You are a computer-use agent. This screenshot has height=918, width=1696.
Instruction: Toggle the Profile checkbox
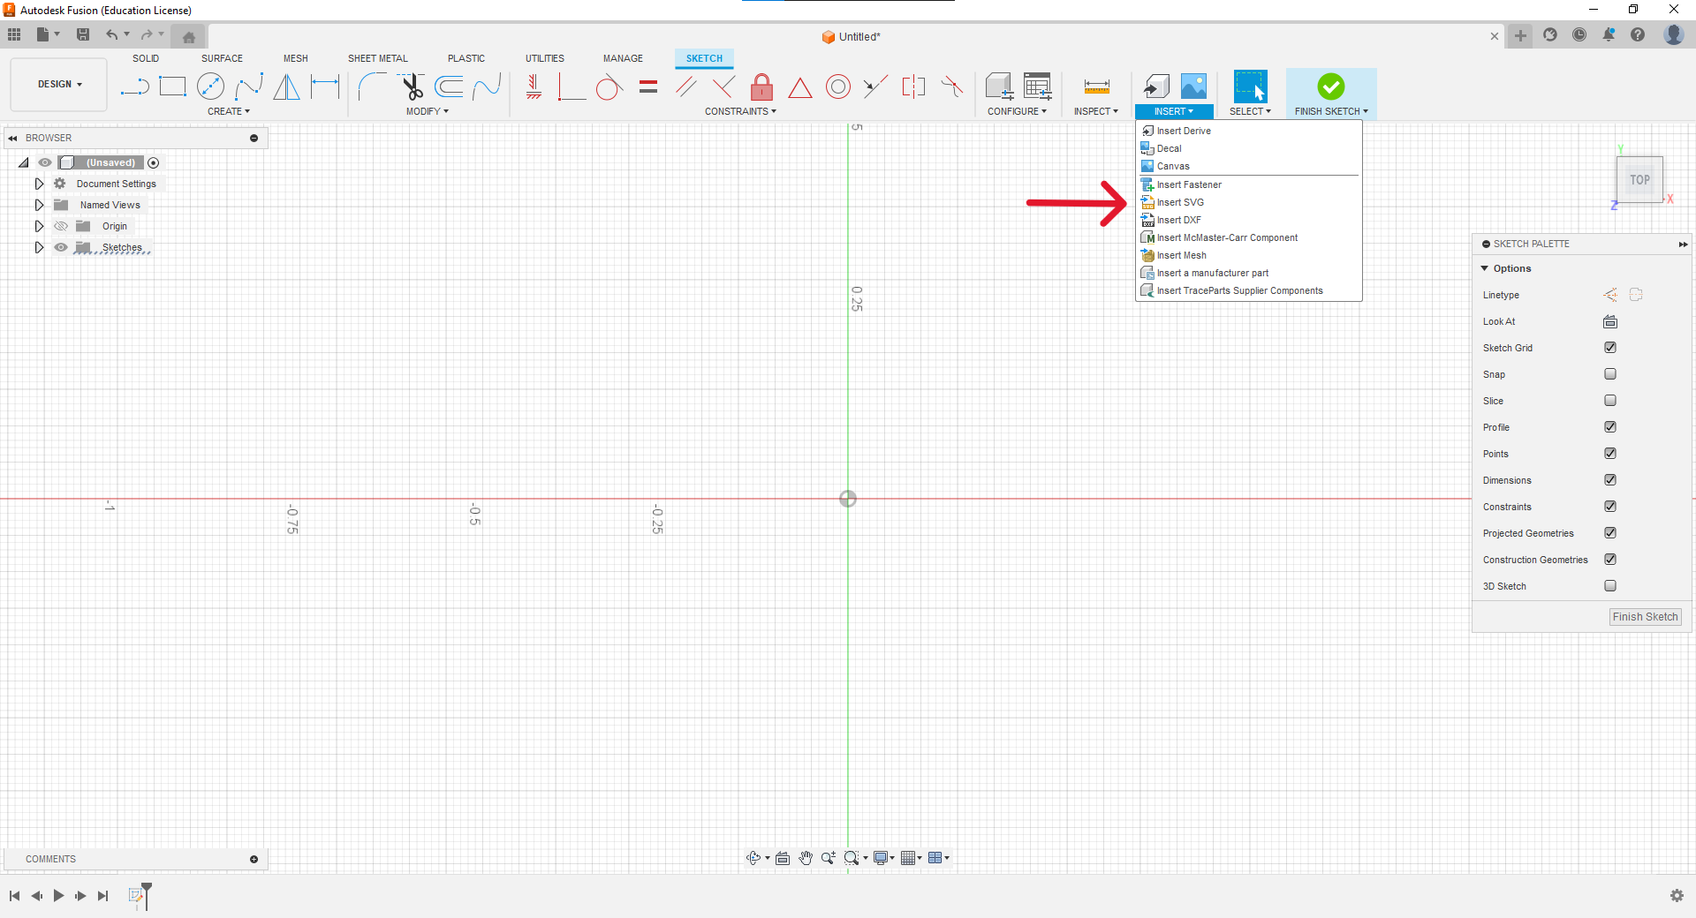[x=1610, y=427]
